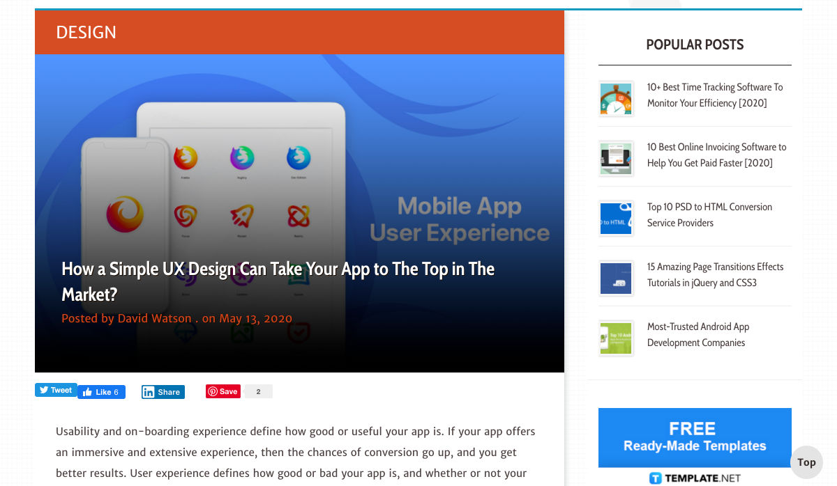The width and height of the screenshot is (837, 486).
Task: Click the Time Tracking Software post thumbnail
Action: coord(616,98)
